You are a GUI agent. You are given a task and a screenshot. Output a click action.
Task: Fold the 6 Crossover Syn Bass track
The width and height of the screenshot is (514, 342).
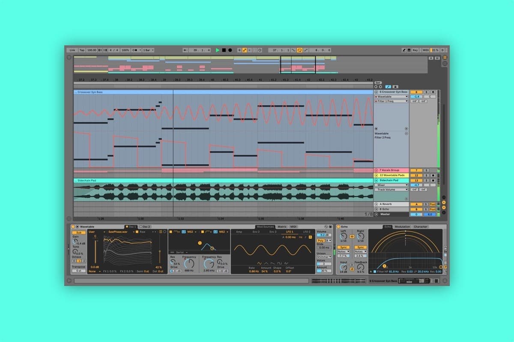pyautogui.click(x=377, y=92)
